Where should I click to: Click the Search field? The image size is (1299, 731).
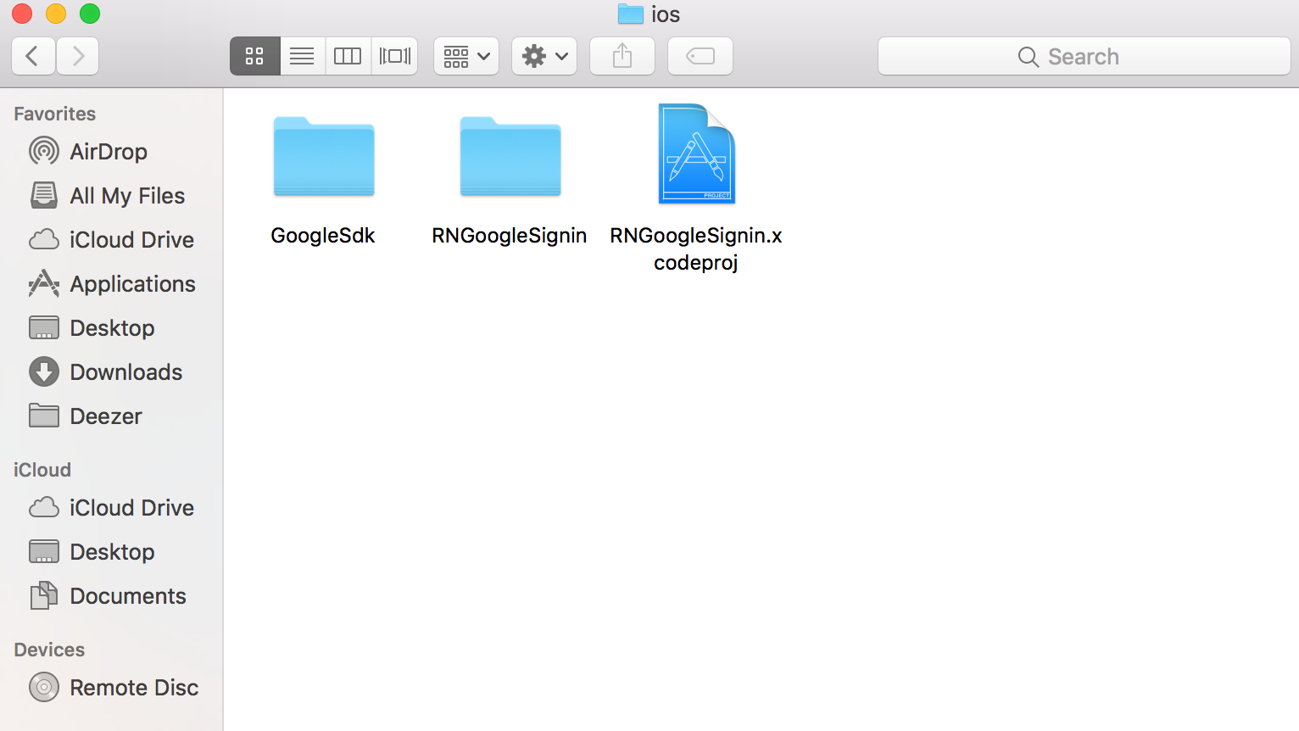coord(1084,56)
